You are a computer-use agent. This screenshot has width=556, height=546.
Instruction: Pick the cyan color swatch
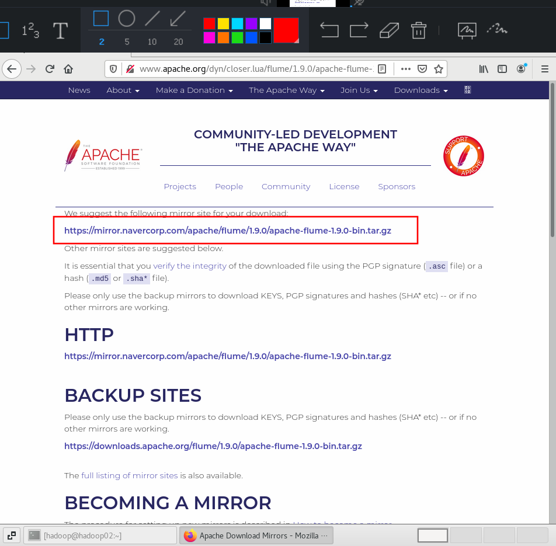(237, 24)
